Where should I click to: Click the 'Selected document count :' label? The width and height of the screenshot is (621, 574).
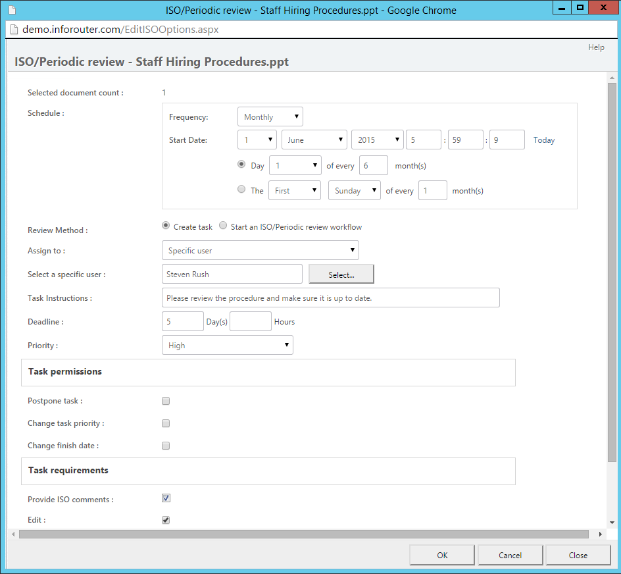click(75, 92)
